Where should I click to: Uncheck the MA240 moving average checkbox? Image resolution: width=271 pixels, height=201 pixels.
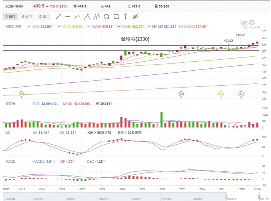point(181,27)
